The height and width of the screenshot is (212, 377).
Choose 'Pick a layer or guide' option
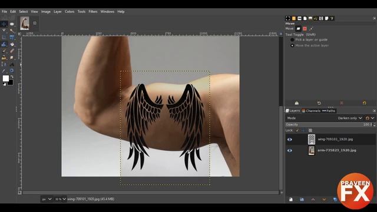pyautogui.click(x=292, y=39)
